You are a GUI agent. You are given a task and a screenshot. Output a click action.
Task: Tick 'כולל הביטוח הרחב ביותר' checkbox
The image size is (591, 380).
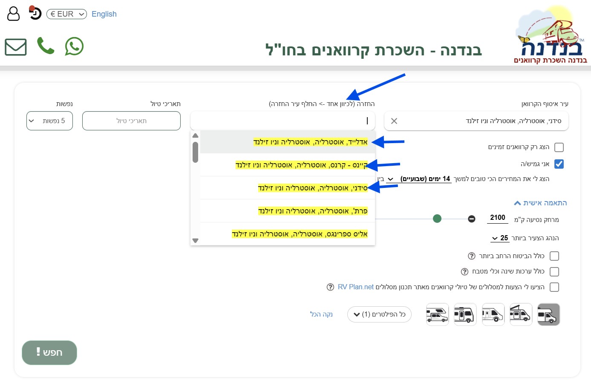(x=554, y=256)
